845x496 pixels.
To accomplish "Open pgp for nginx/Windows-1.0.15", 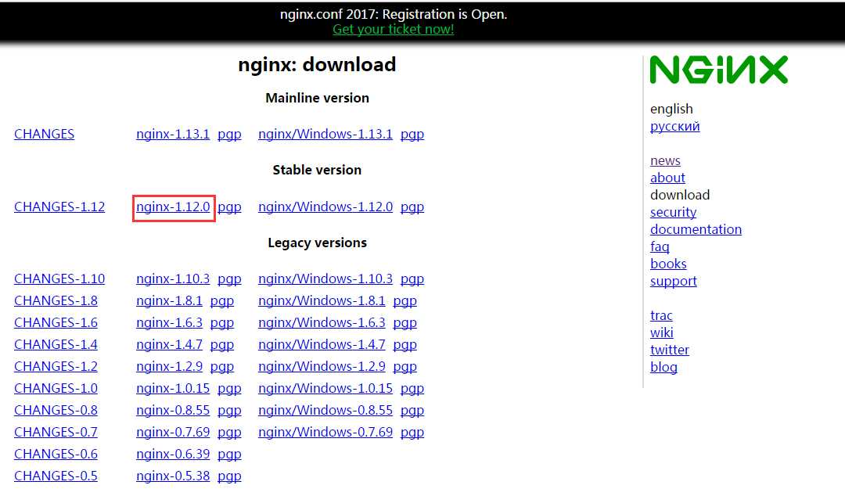I will coord(412,389).
